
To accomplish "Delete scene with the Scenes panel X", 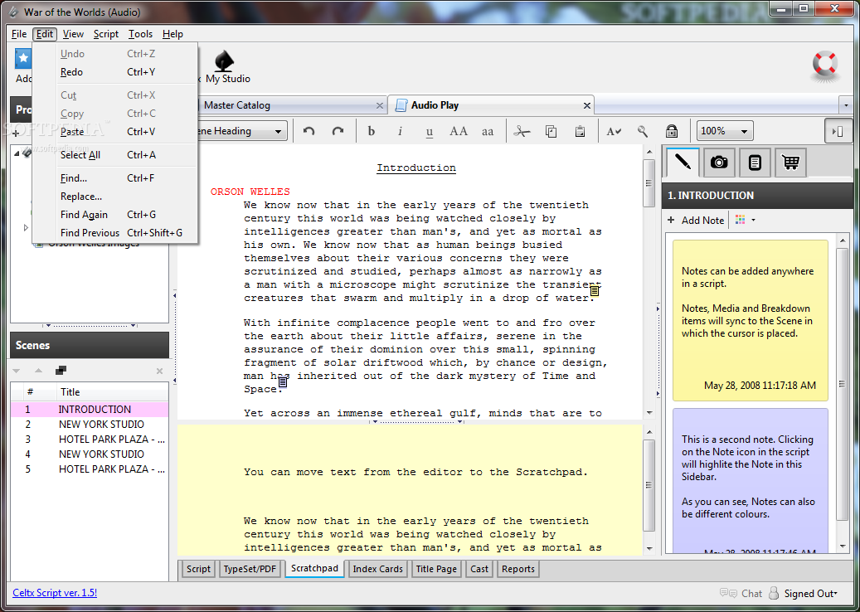I will 159,372.
